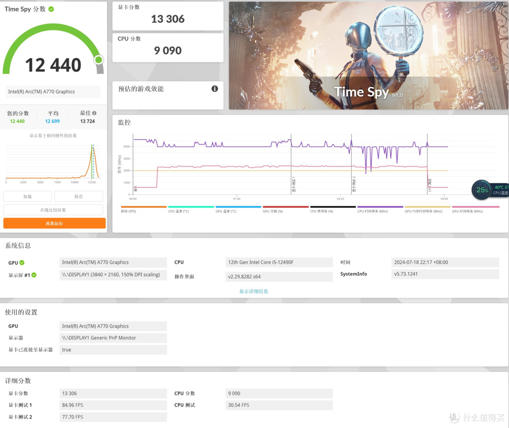
Task: Click the 40°C CPU温度 overlay label
Action: click(x=501, y=190)
